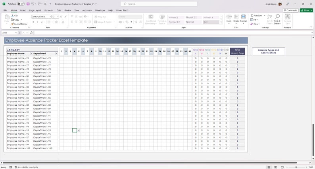Open the selected cell's validation dropdown
This screenshot has width=315, height=169.
click(78, 131)
